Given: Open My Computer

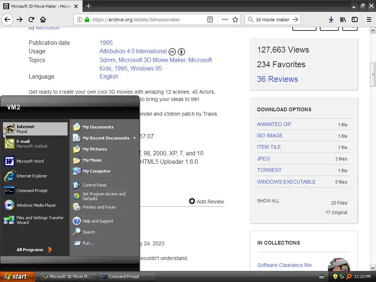Looking at the screenshot, I should [105, 171].
